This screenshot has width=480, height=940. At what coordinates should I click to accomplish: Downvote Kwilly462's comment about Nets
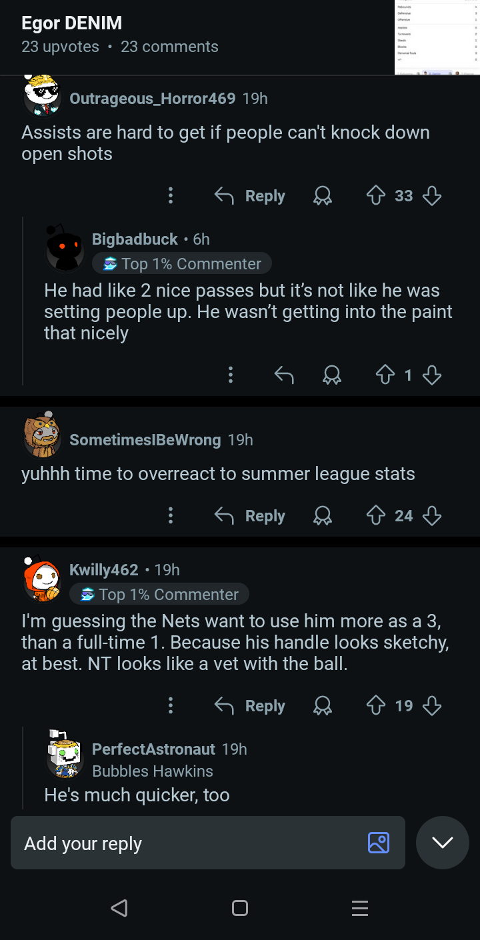[x=432, y=705]
